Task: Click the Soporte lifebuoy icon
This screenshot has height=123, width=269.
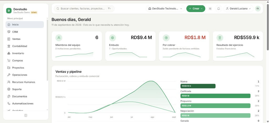Action: point(9,89)
